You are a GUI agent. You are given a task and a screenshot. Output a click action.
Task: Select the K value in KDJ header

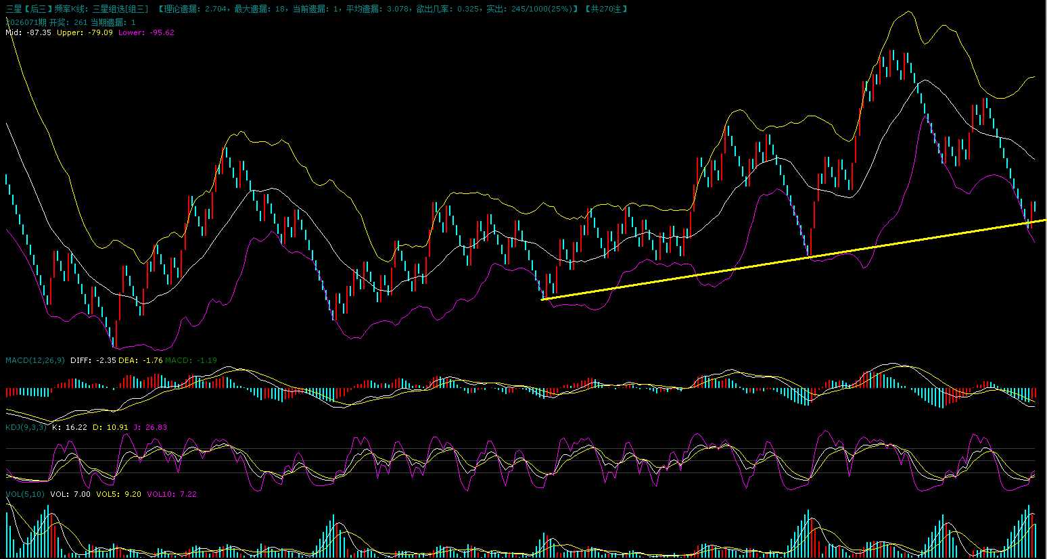click(x=69, y=427)
